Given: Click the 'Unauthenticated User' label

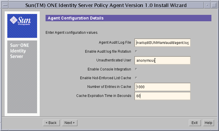Looking at the screenshot, I should (x=114, y=60).
